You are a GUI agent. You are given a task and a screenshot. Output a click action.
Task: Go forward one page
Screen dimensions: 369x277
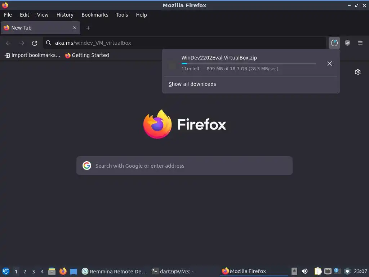point(22,43)
